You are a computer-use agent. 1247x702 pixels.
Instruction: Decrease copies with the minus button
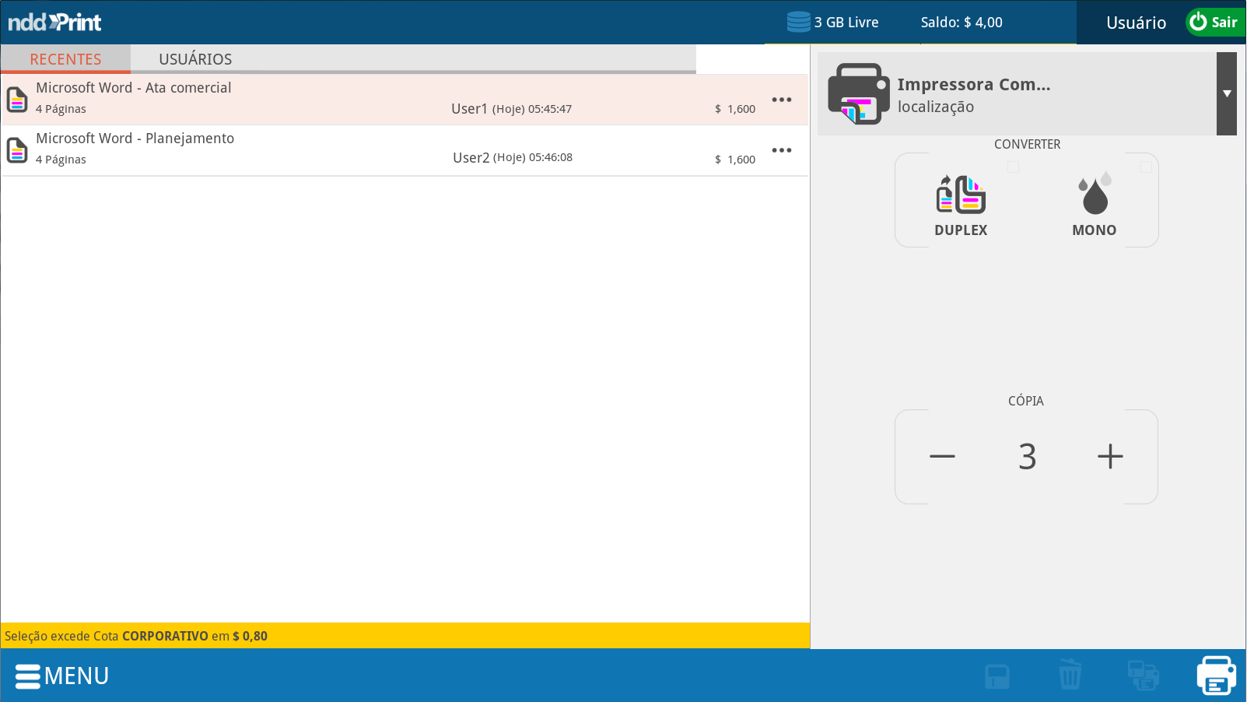pos(942,456)
